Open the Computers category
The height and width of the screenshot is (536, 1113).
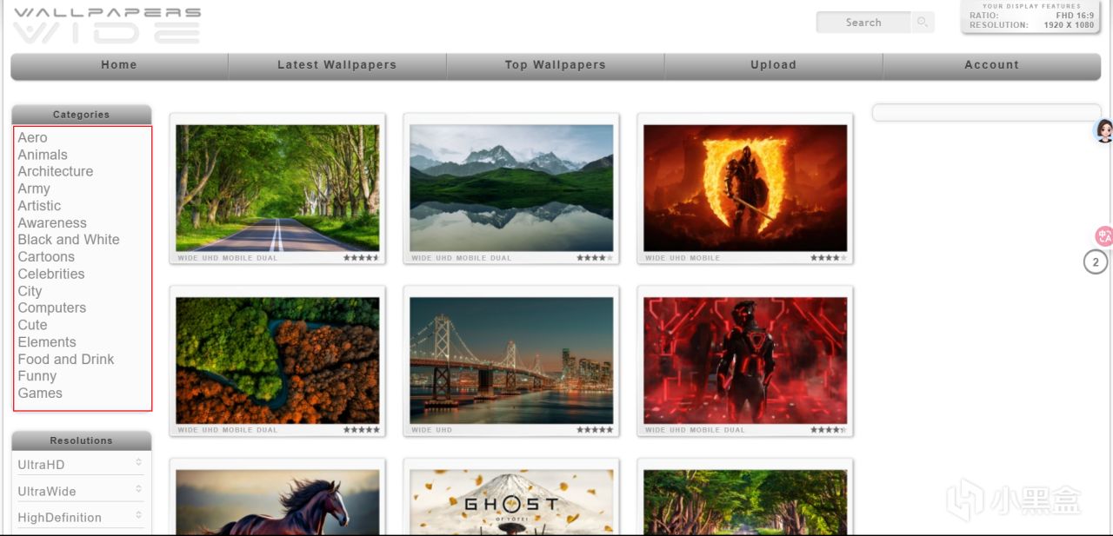coord(52,308)
